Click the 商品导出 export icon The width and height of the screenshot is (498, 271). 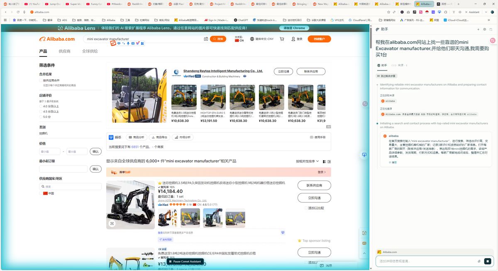tap(160, 137)
